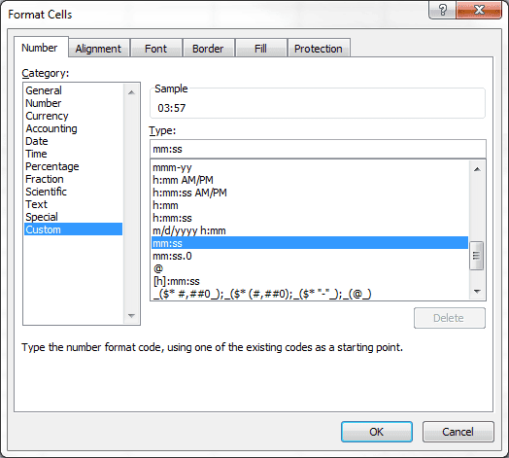Image resolution: width=509 pixels, height=458 pixels.
Task: Choose the Special category
Action: tap(74, 217)
